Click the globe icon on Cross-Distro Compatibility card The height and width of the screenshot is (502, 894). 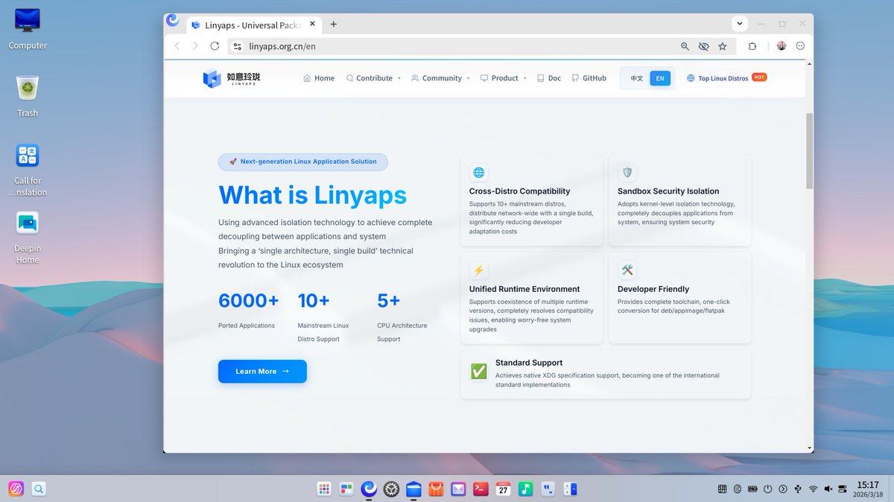pyautogui.click(x=478, y=173)
